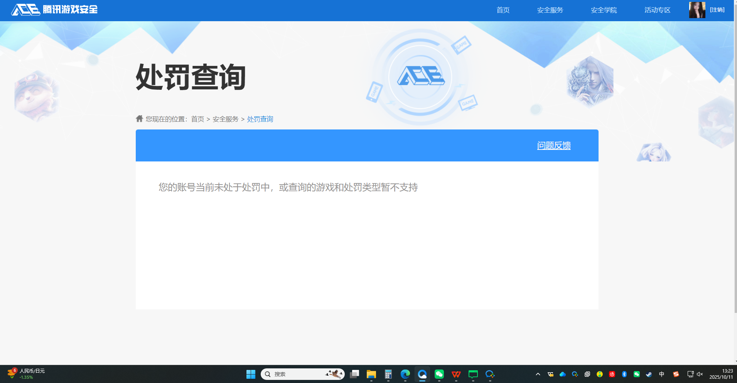This screenshot has height=383, width=737.
Task: Open File Explorer from the taskbar
Action: click(x=371, y=374)
